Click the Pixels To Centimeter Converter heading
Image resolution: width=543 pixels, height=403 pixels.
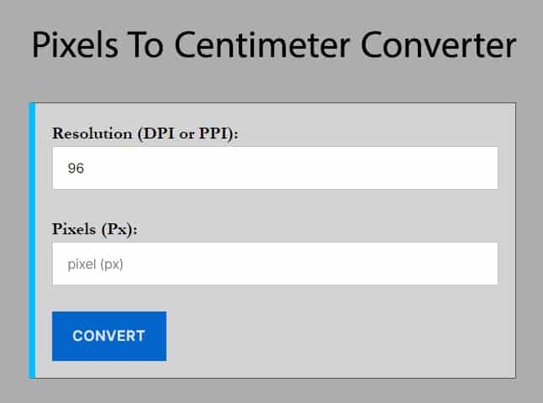pyautogui.click(x=273, y=45)
